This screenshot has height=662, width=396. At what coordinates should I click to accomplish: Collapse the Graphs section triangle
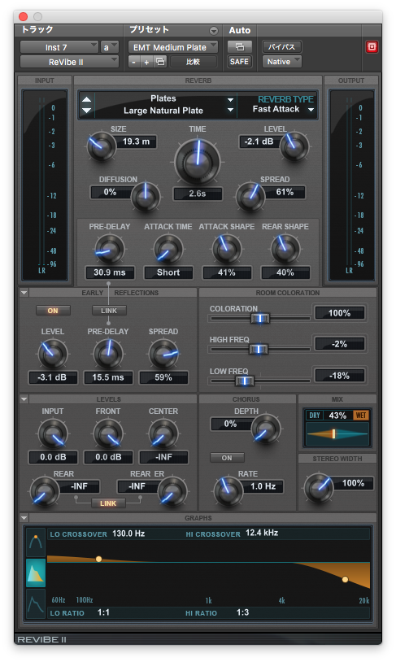24,517
